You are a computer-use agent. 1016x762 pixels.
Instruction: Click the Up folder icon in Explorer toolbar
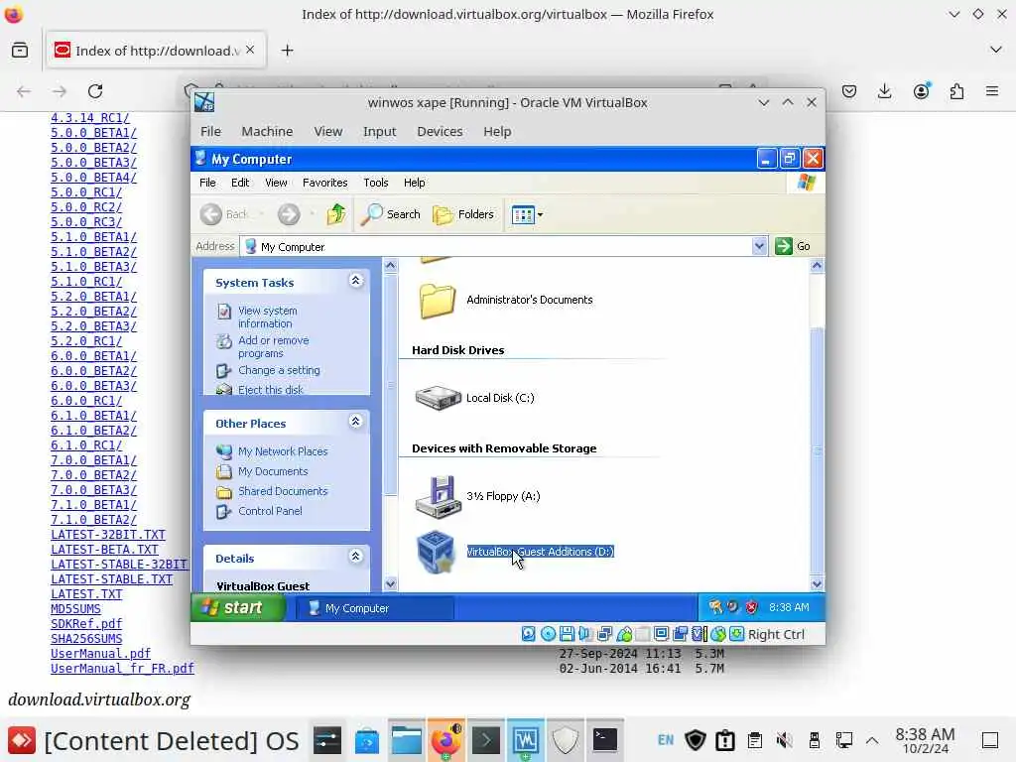point(336,214)
